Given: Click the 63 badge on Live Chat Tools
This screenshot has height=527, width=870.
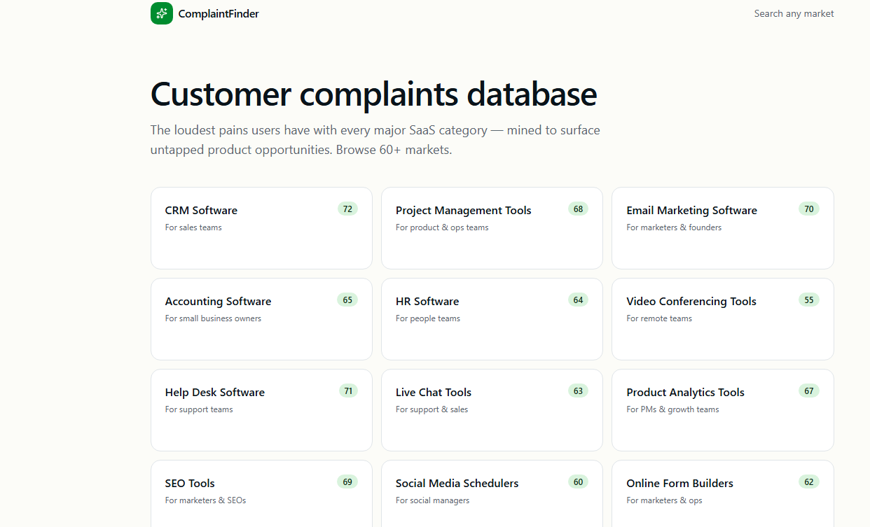Looking at the screenshot, I should (578, 391).
